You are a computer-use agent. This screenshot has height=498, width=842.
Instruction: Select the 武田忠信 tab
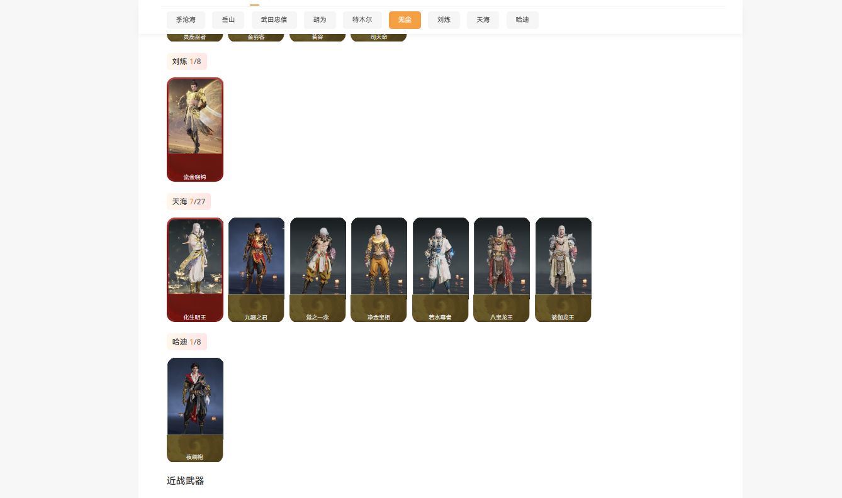coord(274,20)
